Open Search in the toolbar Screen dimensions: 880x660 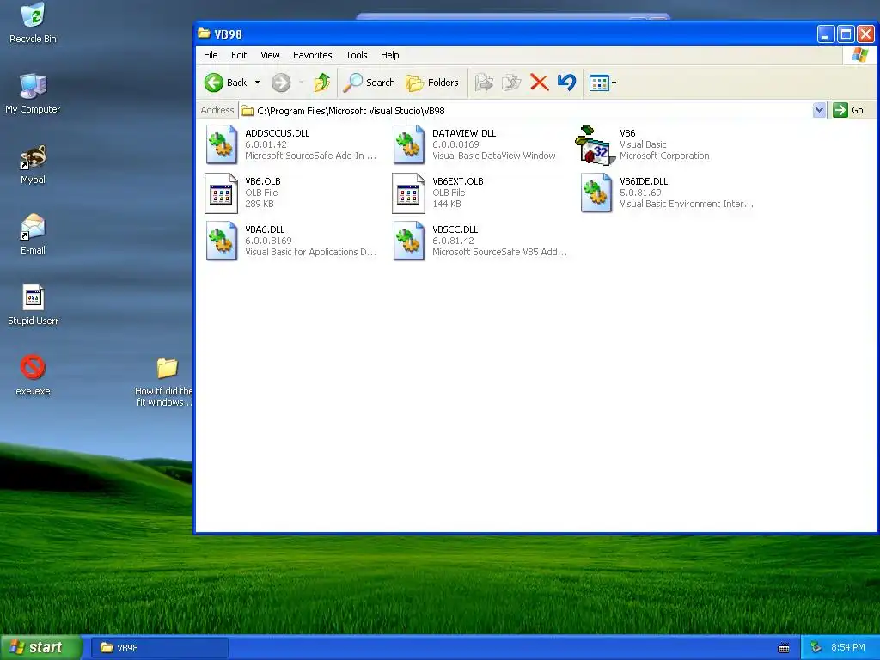coord(370,82)
